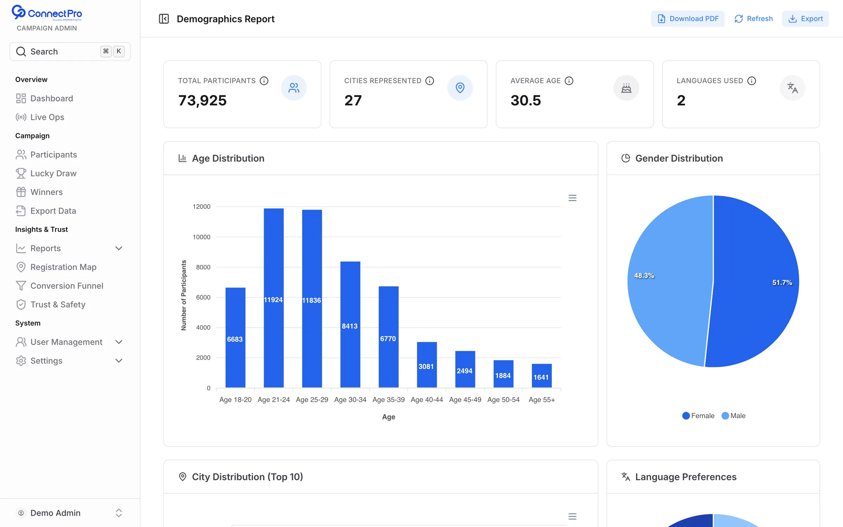
Task: Click the birthday cake icon in Average Age card
Action: pyautogui.click(x=626, y=88)
